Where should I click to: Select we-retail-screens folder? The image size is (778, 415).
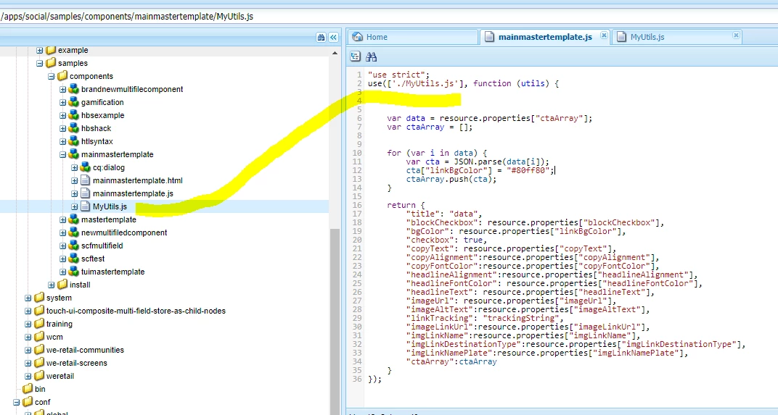(76, 363)
